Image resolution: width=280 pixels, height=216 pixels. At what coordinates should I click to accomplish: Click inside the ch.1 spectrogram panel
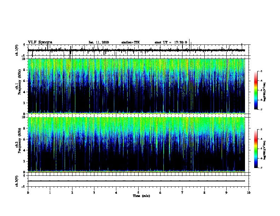136,86
